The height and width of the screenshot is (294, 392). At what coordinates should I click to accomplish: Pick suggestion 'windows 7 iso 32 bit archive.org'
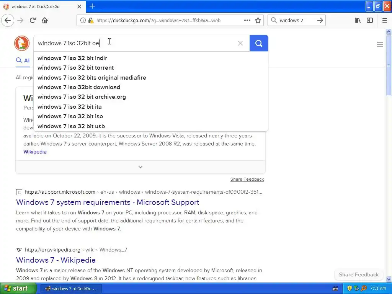click(x=151, y=97)
